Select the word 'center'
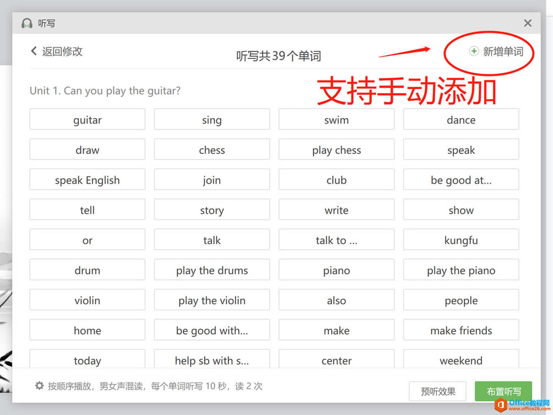Image resolution: width=553 pixels, height=415 pixels. [337, 359]
